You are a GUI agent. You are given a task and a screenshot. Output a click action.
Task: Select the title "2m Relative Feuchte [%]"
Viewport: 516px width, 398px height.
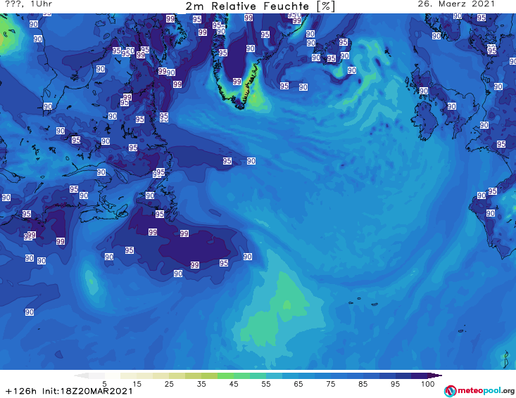pyautogui.click(x=260, y=6)
